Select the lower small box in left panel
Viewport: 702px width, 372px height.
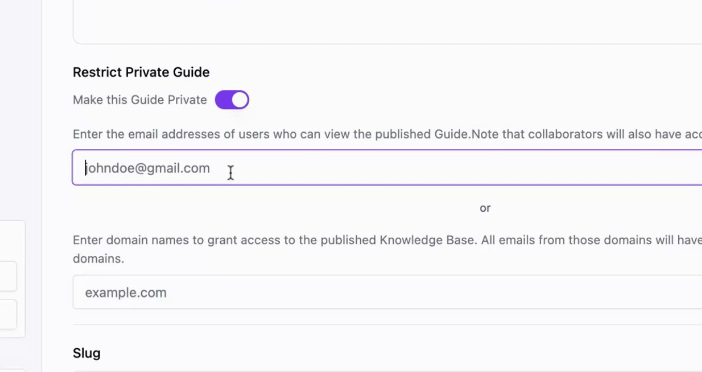click(8, 314)
